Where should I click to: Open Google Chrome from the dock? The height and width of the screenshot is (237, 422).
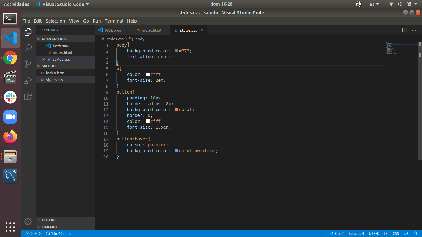10,58
